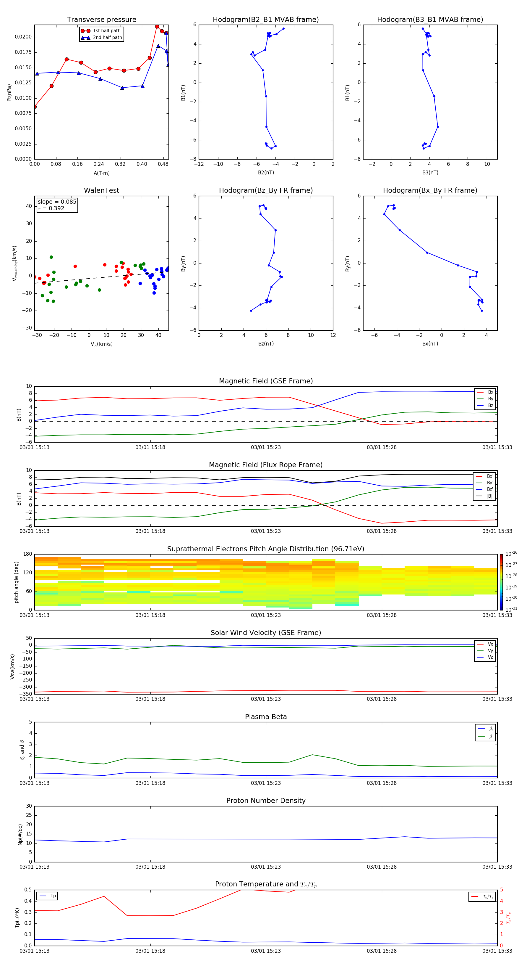
Task: Click the By' legend entry in Flux Rope plot
Action: pos(484,483)
